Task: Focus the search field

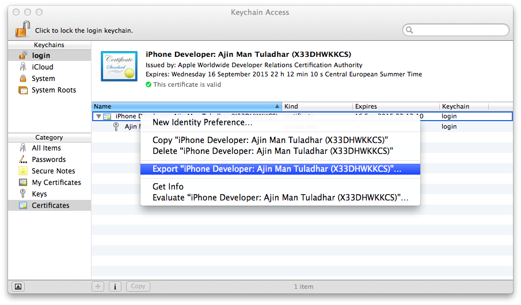Action: tap(456, 30)
